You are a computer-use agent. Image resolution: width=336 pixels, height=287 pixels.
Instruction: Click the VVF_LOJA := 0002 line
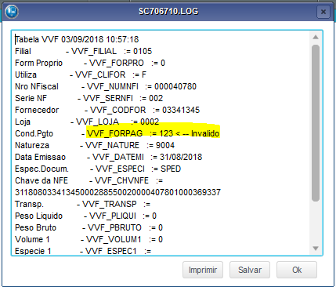pos(87,122)
